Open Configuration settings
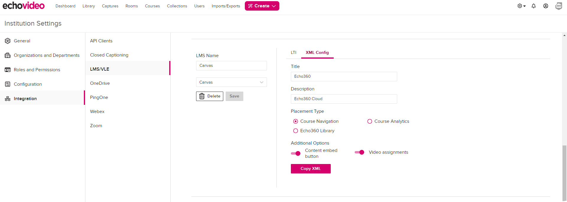The height and width of the screenshot is (202, 567). pos(43,84)
